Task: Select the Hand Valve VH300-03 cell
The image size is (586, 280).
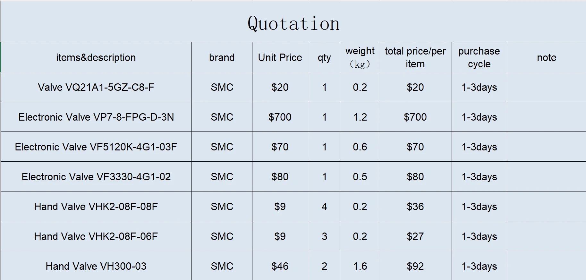Action: point(96,266)
